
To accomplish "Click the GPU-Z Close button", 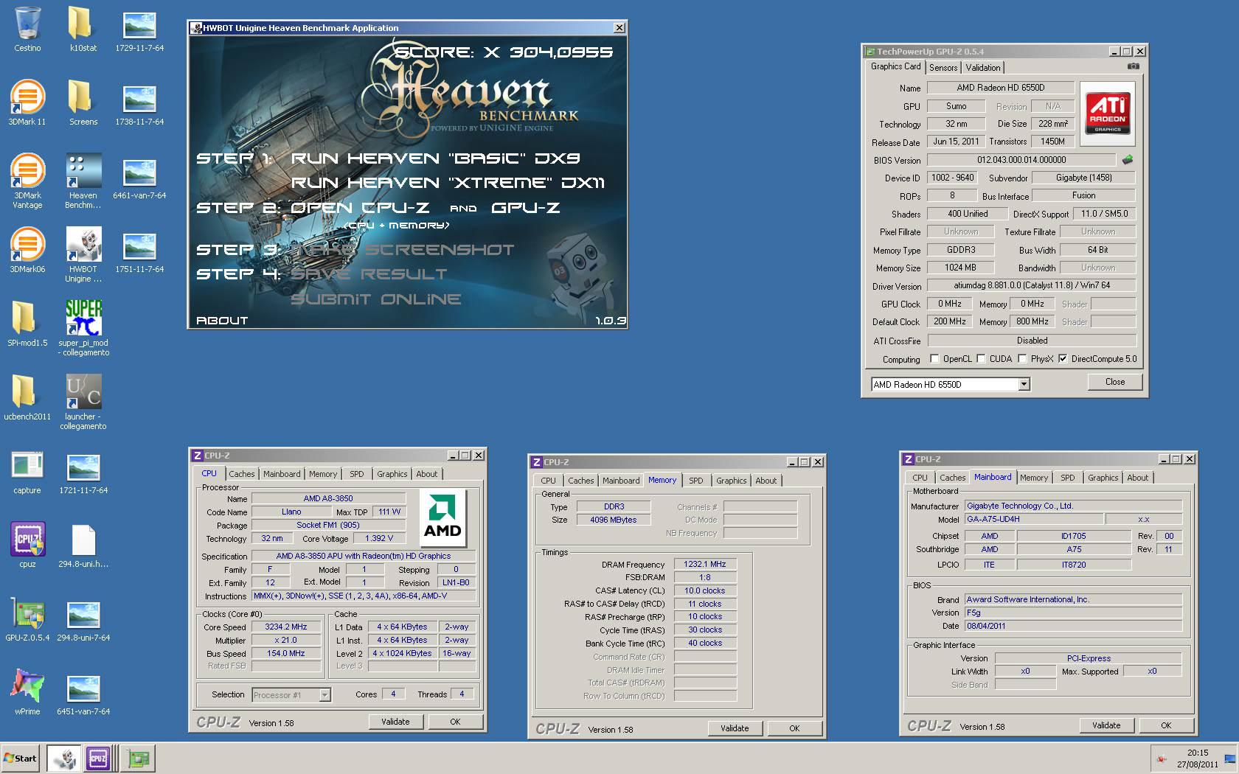I will click(1115, 382).
